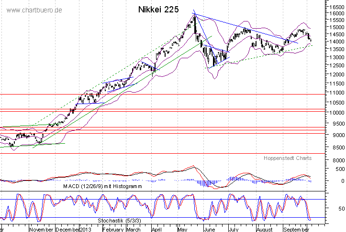Click the Nikkei 225 chart title
Screen dimensions: 346x232
(x=158, y=10)
